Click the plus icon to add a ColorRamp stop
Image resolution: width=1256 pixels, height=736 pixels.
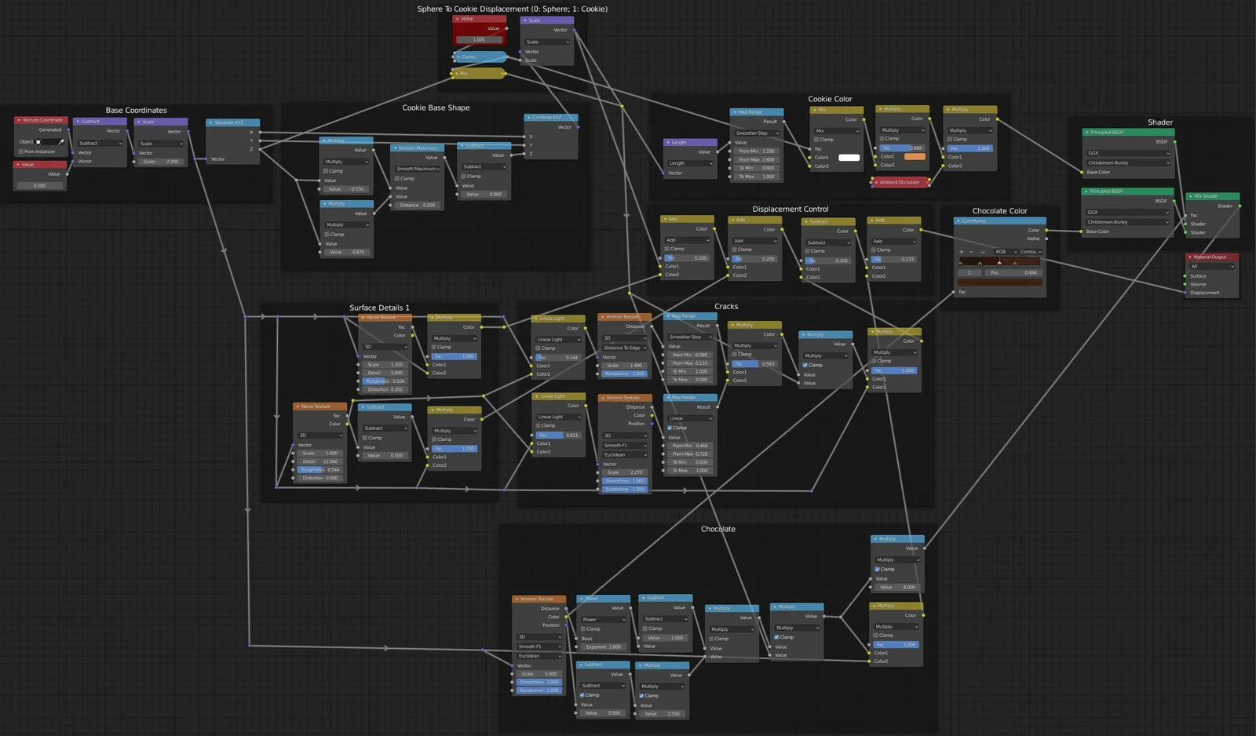coord(961,252)
